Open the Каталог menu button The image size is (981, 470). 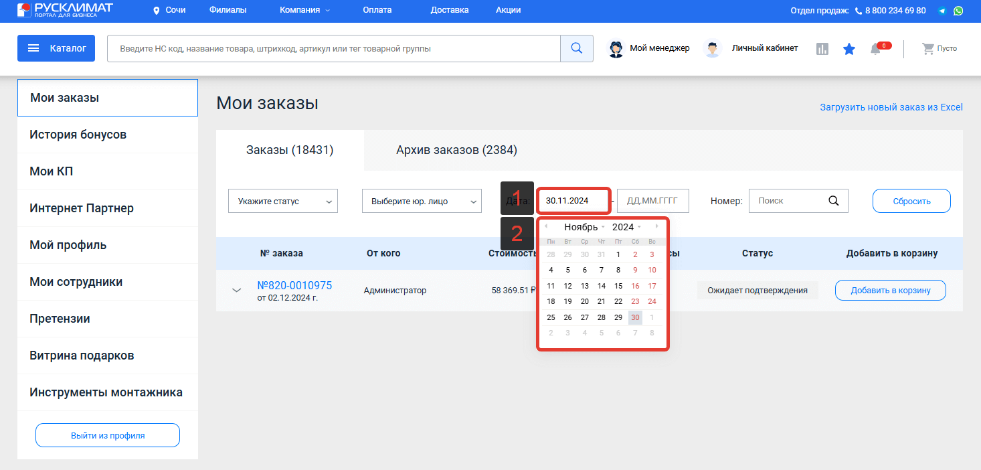tap(56, 48)
